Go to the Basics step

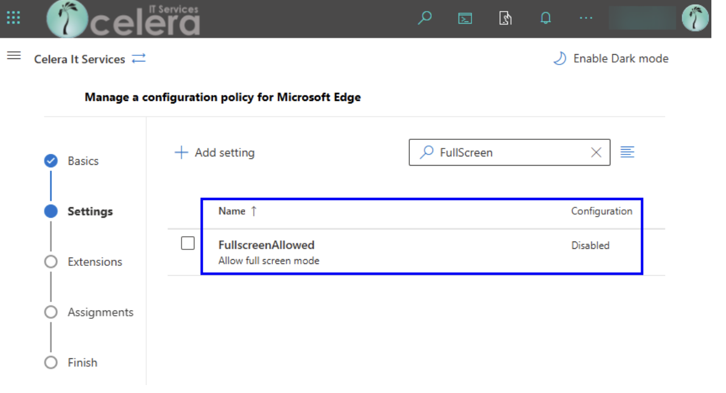click(x=72, y=161)
